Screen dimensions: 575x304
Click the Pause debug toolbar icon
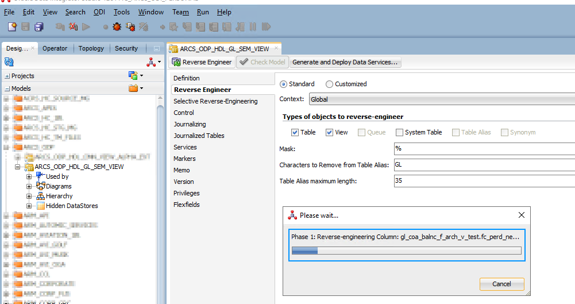point(253,26)
